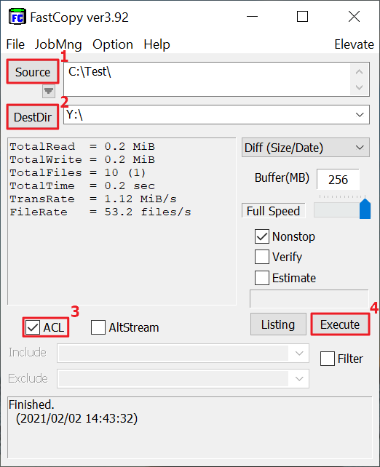Viewport: 380px width, 467px height.
Task: Maximize the FastCopy window
Action: pyautogui.click(x=303, y=17)
